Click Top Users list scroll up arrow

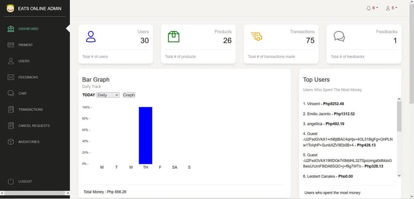(x=399, y=99)
